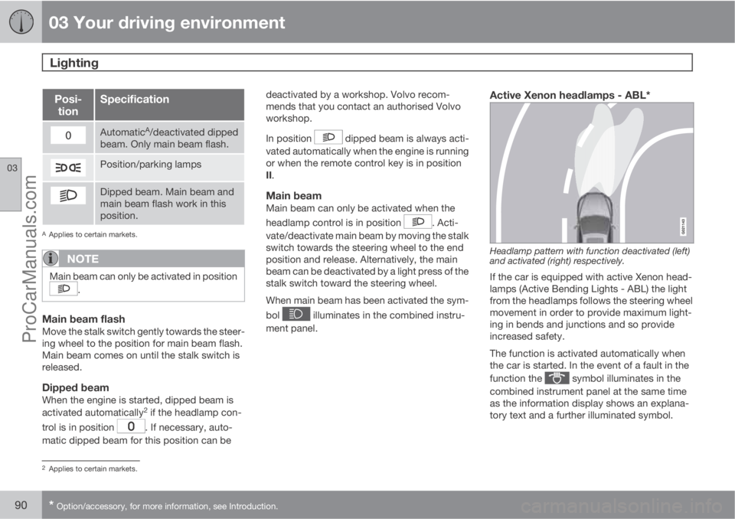The image size is (735, 519).
Task: Click the 'ProCarManuals.com' vertical text
Action: [30, 258]
